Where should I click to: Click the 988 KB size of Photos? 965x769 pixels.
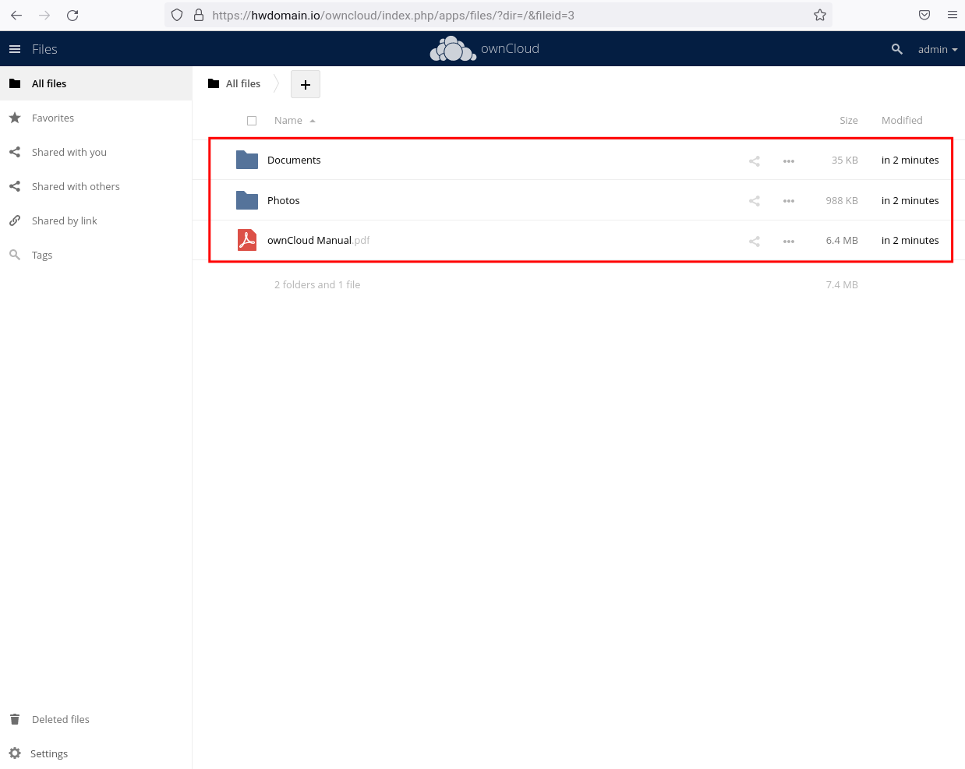(842, 200)
